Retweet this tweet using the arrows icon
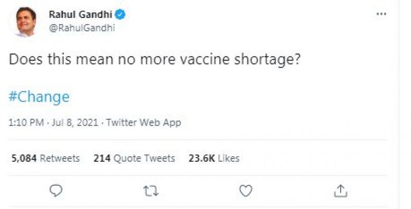 pyautogui.click(x=151, y=191)
